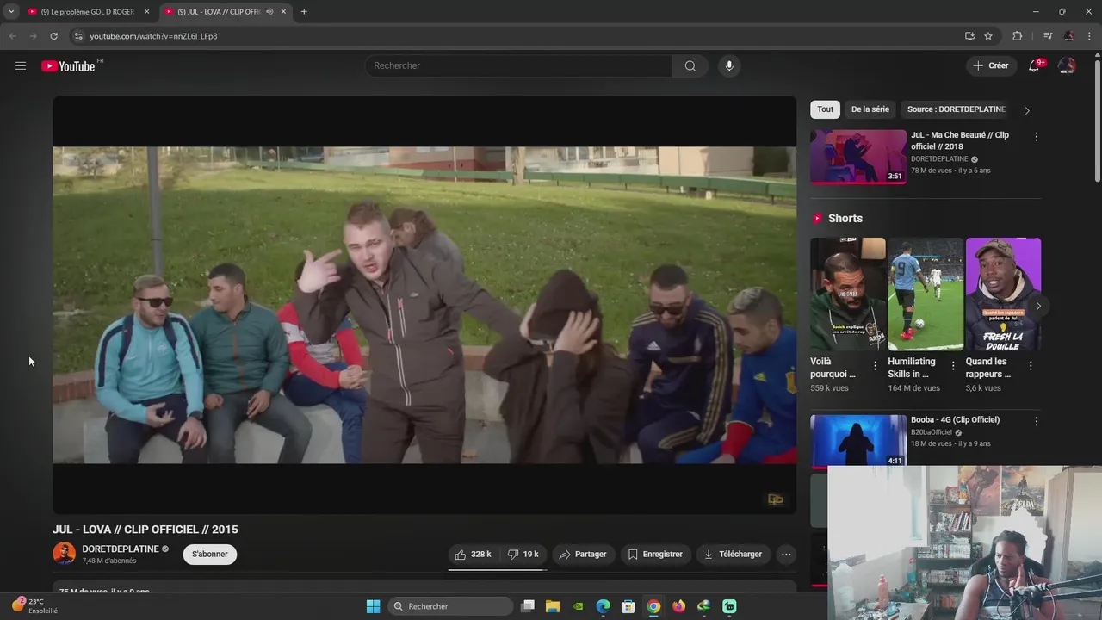Open options for Voilà pourquoi short
Viewport: 1102px width, 620px height.
click(876, 366)
